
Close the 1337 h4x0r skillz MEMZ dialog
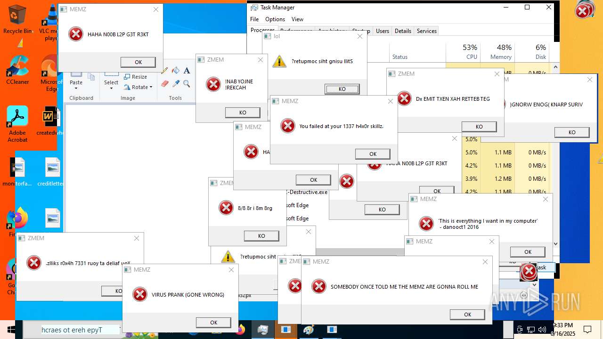tap(390, 101)
